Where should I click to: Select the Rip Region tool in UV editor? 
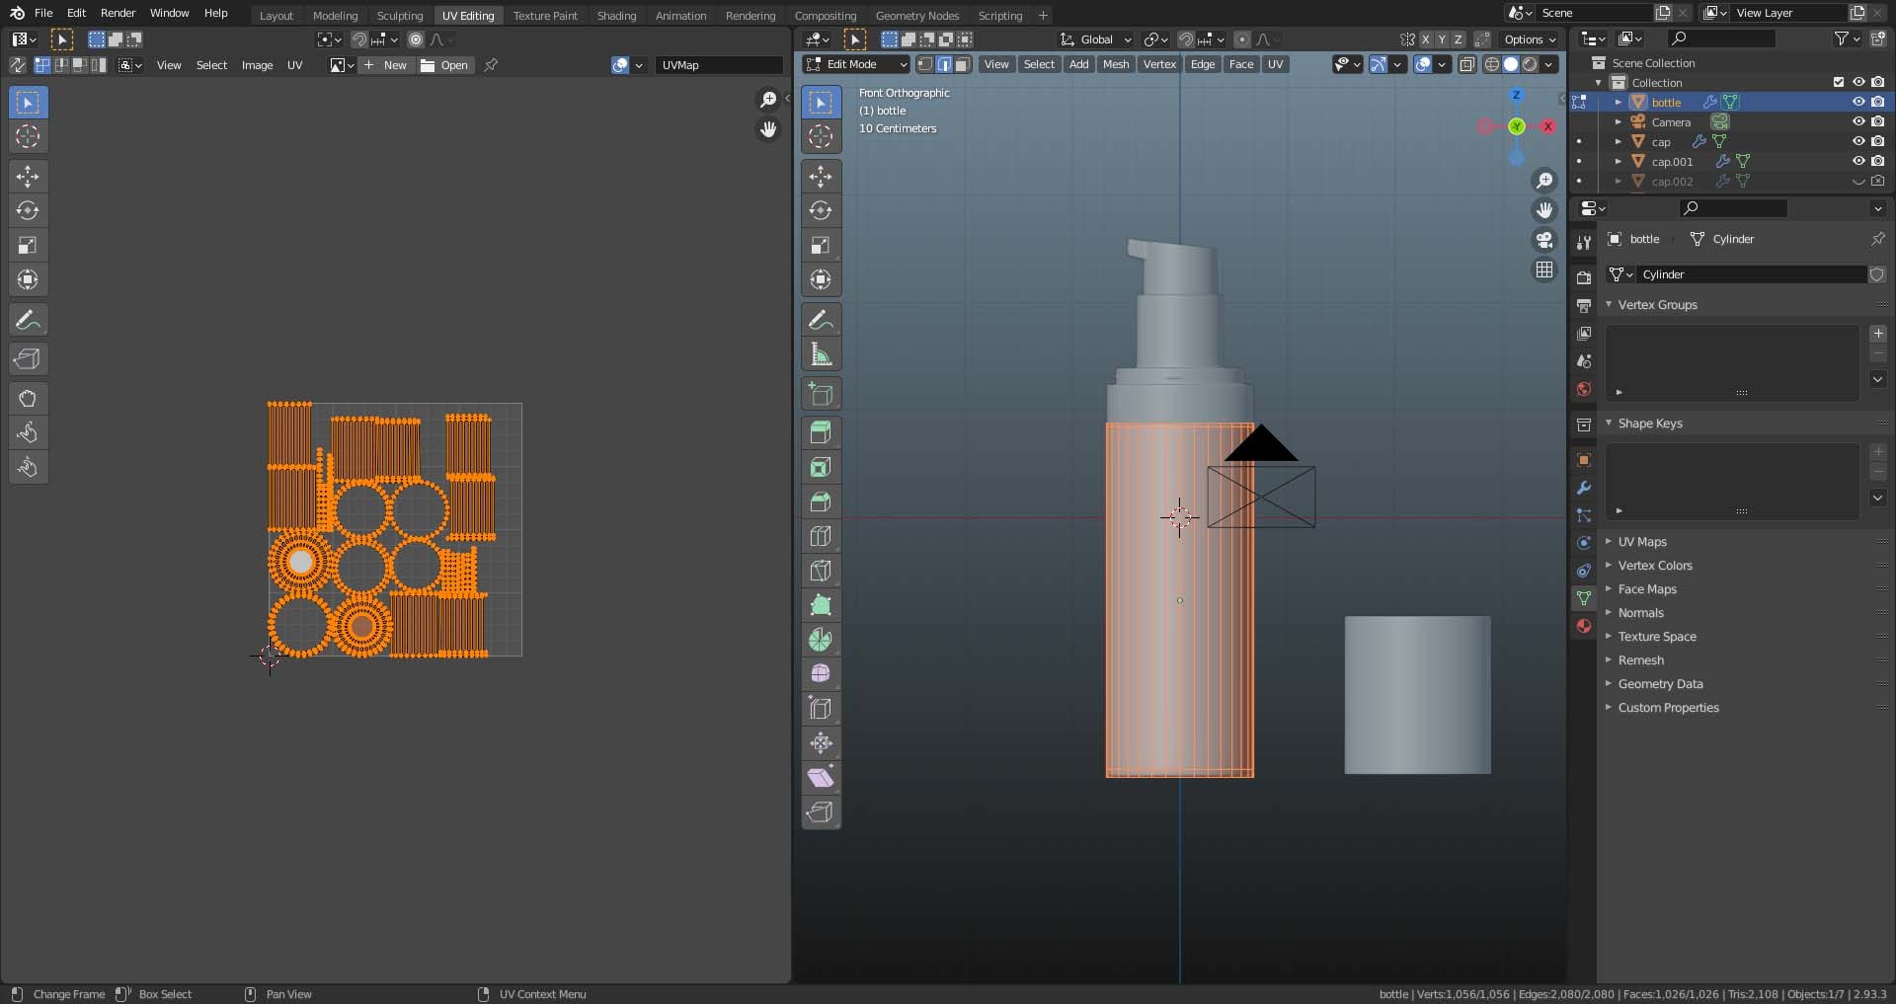[28, 359]
